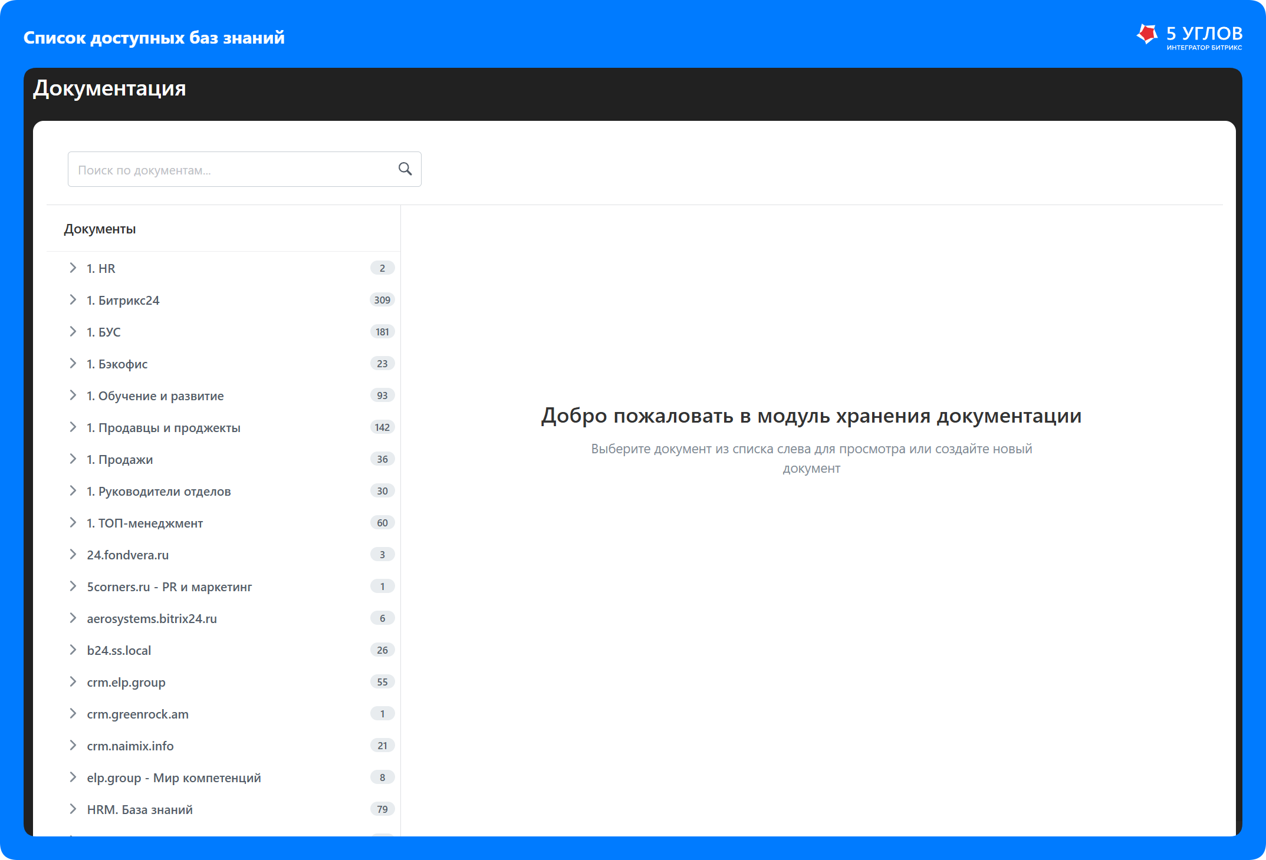Expand the 1. БУС folder chevron
Image resolution: width=1266 pixels, height=860 pixels.
[x=73, y=331]
